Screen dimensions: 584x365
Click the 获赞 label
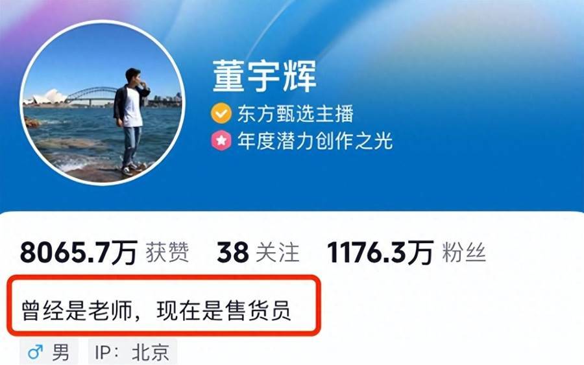coord(167,253)
